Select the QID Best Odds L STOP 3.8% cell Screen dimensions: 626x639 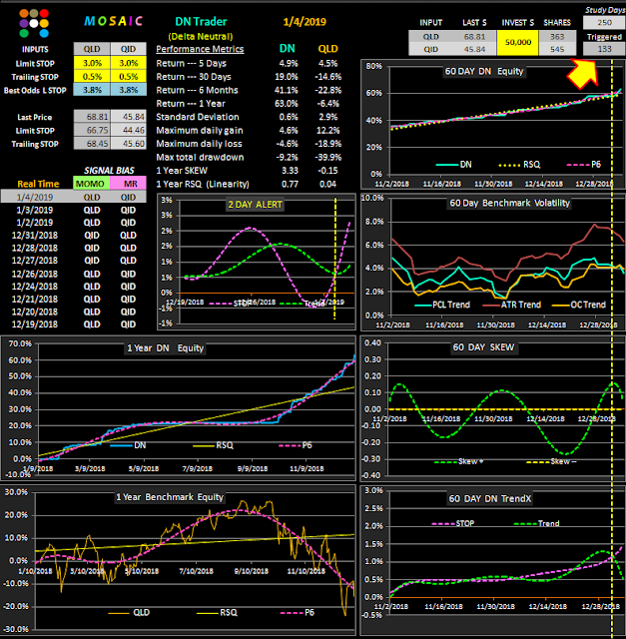pyautogui.click(x=129, y=90)
